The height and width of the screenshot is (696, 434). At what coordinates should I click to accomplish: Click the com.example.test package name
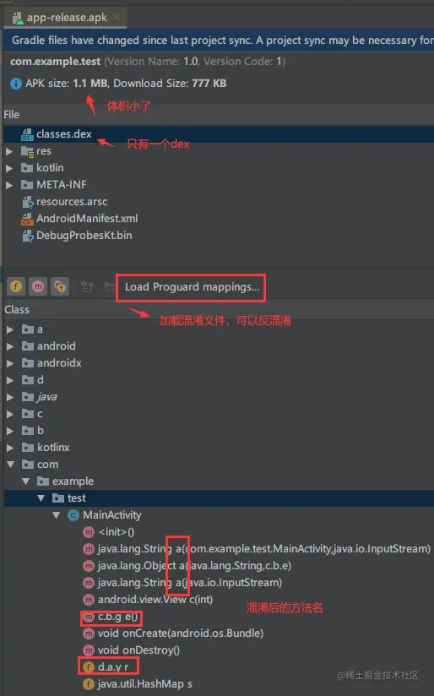tap(56, 62)
